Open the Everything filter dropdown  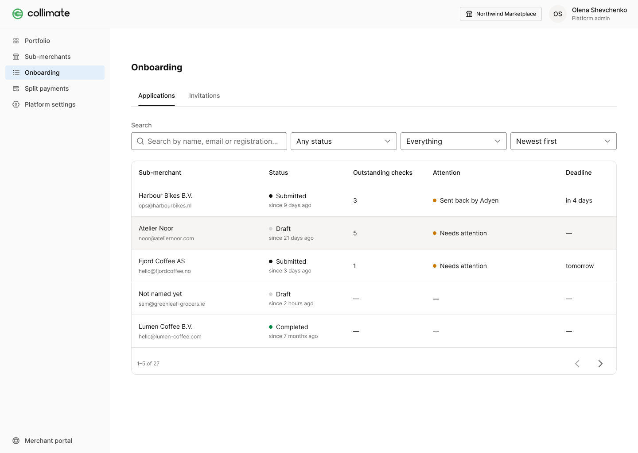click(x=454, y=141)
